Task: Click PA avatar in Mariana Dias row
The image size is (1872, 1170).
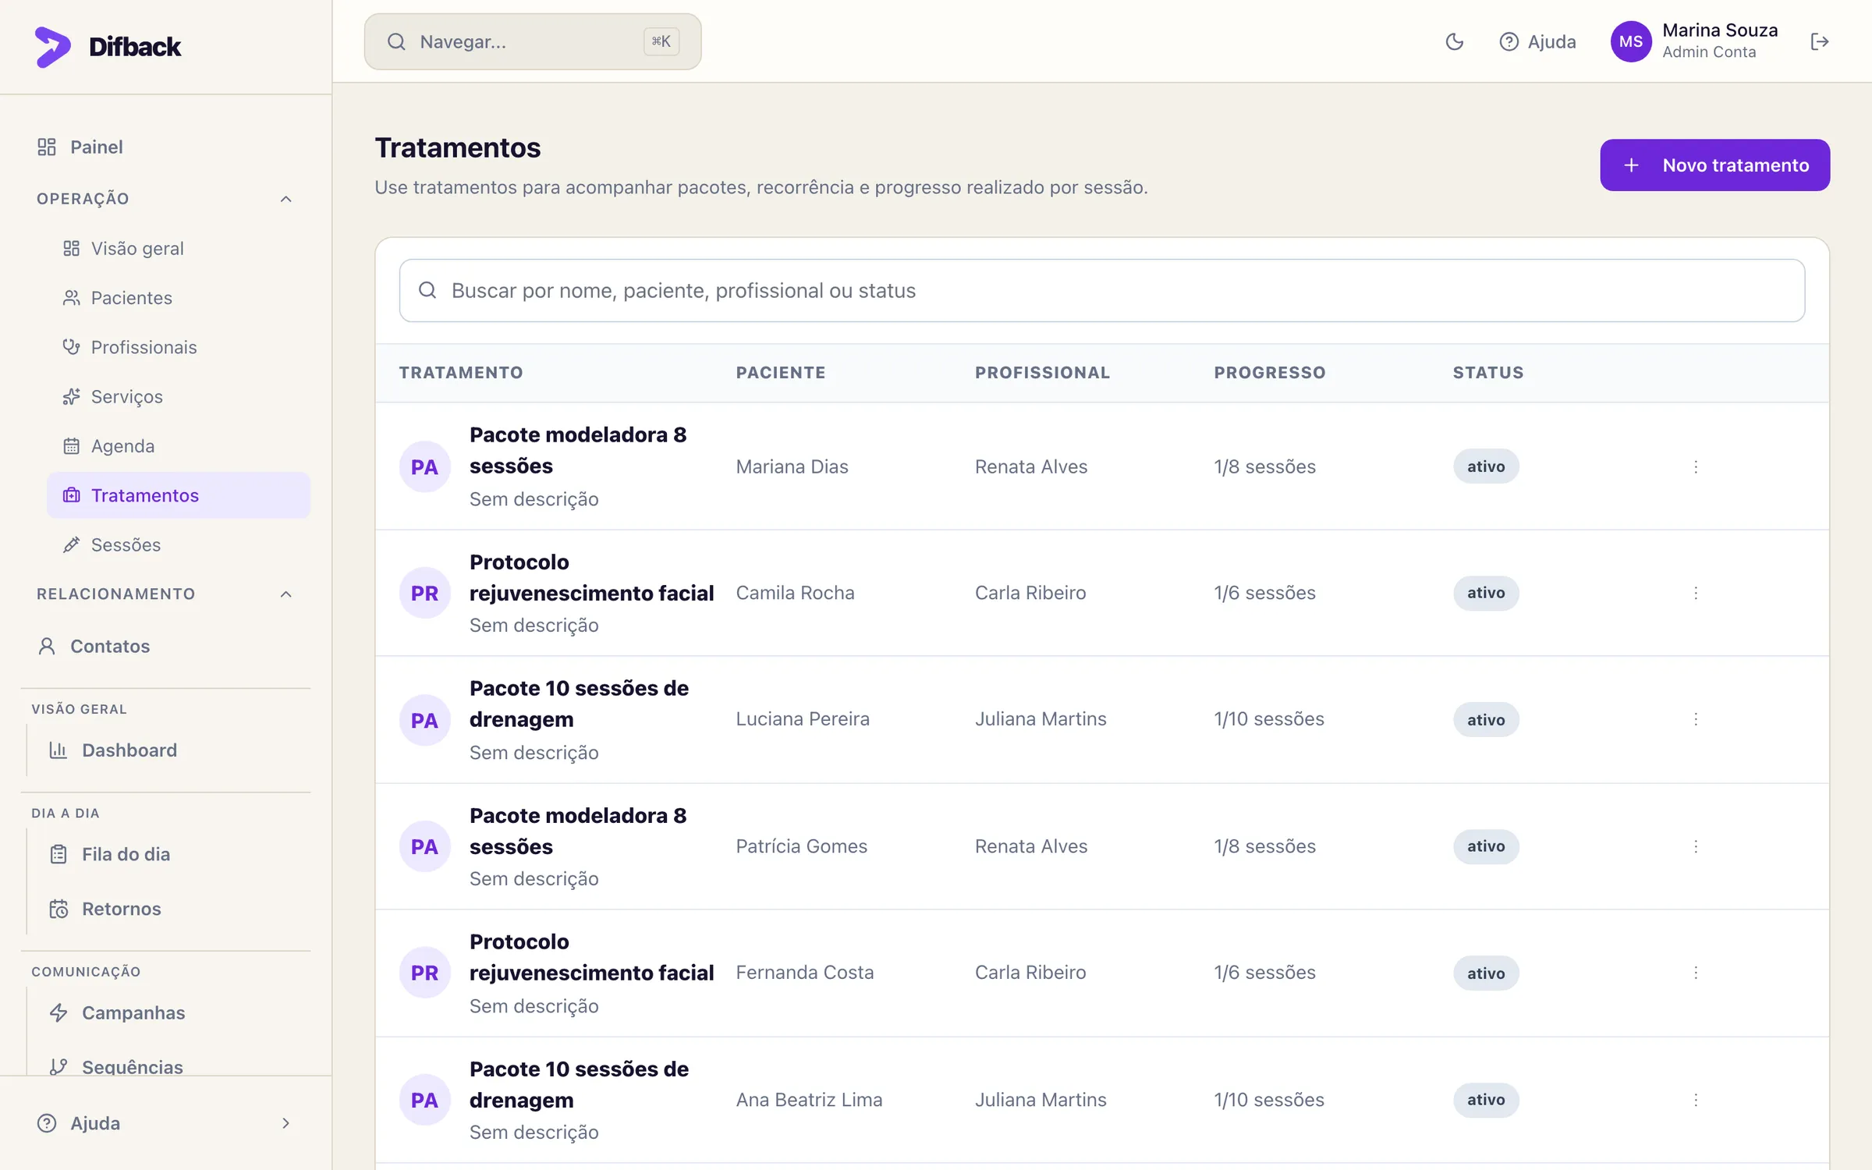Action: click(x=425, y=466)
